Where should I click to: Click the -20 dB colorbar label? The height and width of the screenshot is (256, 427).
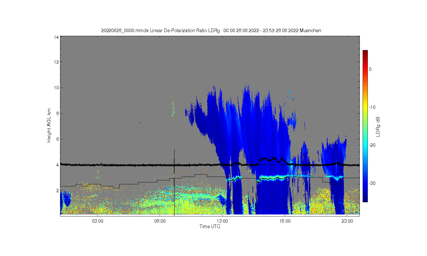click(x=372, y=145)
